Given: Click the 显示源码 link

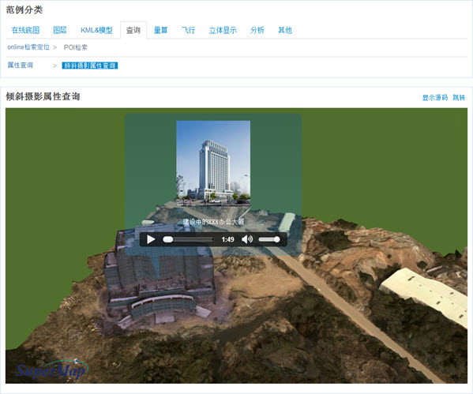Looking at the screenshot, I should (435, 97).
